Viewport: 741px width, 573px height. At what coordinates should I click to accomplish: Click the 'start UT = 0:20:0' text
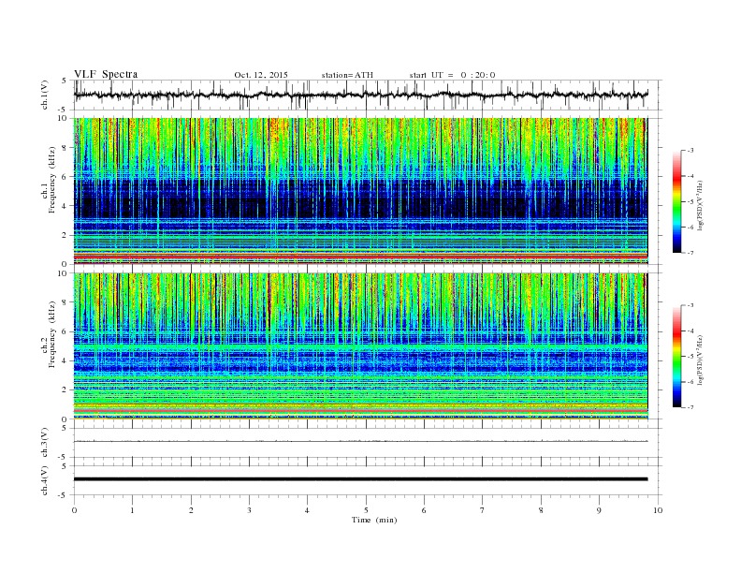452,75
